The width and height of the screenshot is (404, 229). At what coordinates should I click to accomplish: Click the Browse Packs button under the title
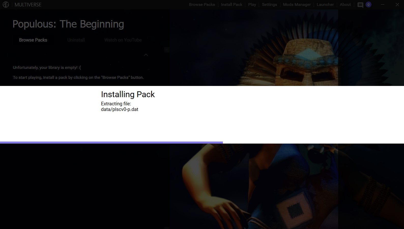[33, 40]
